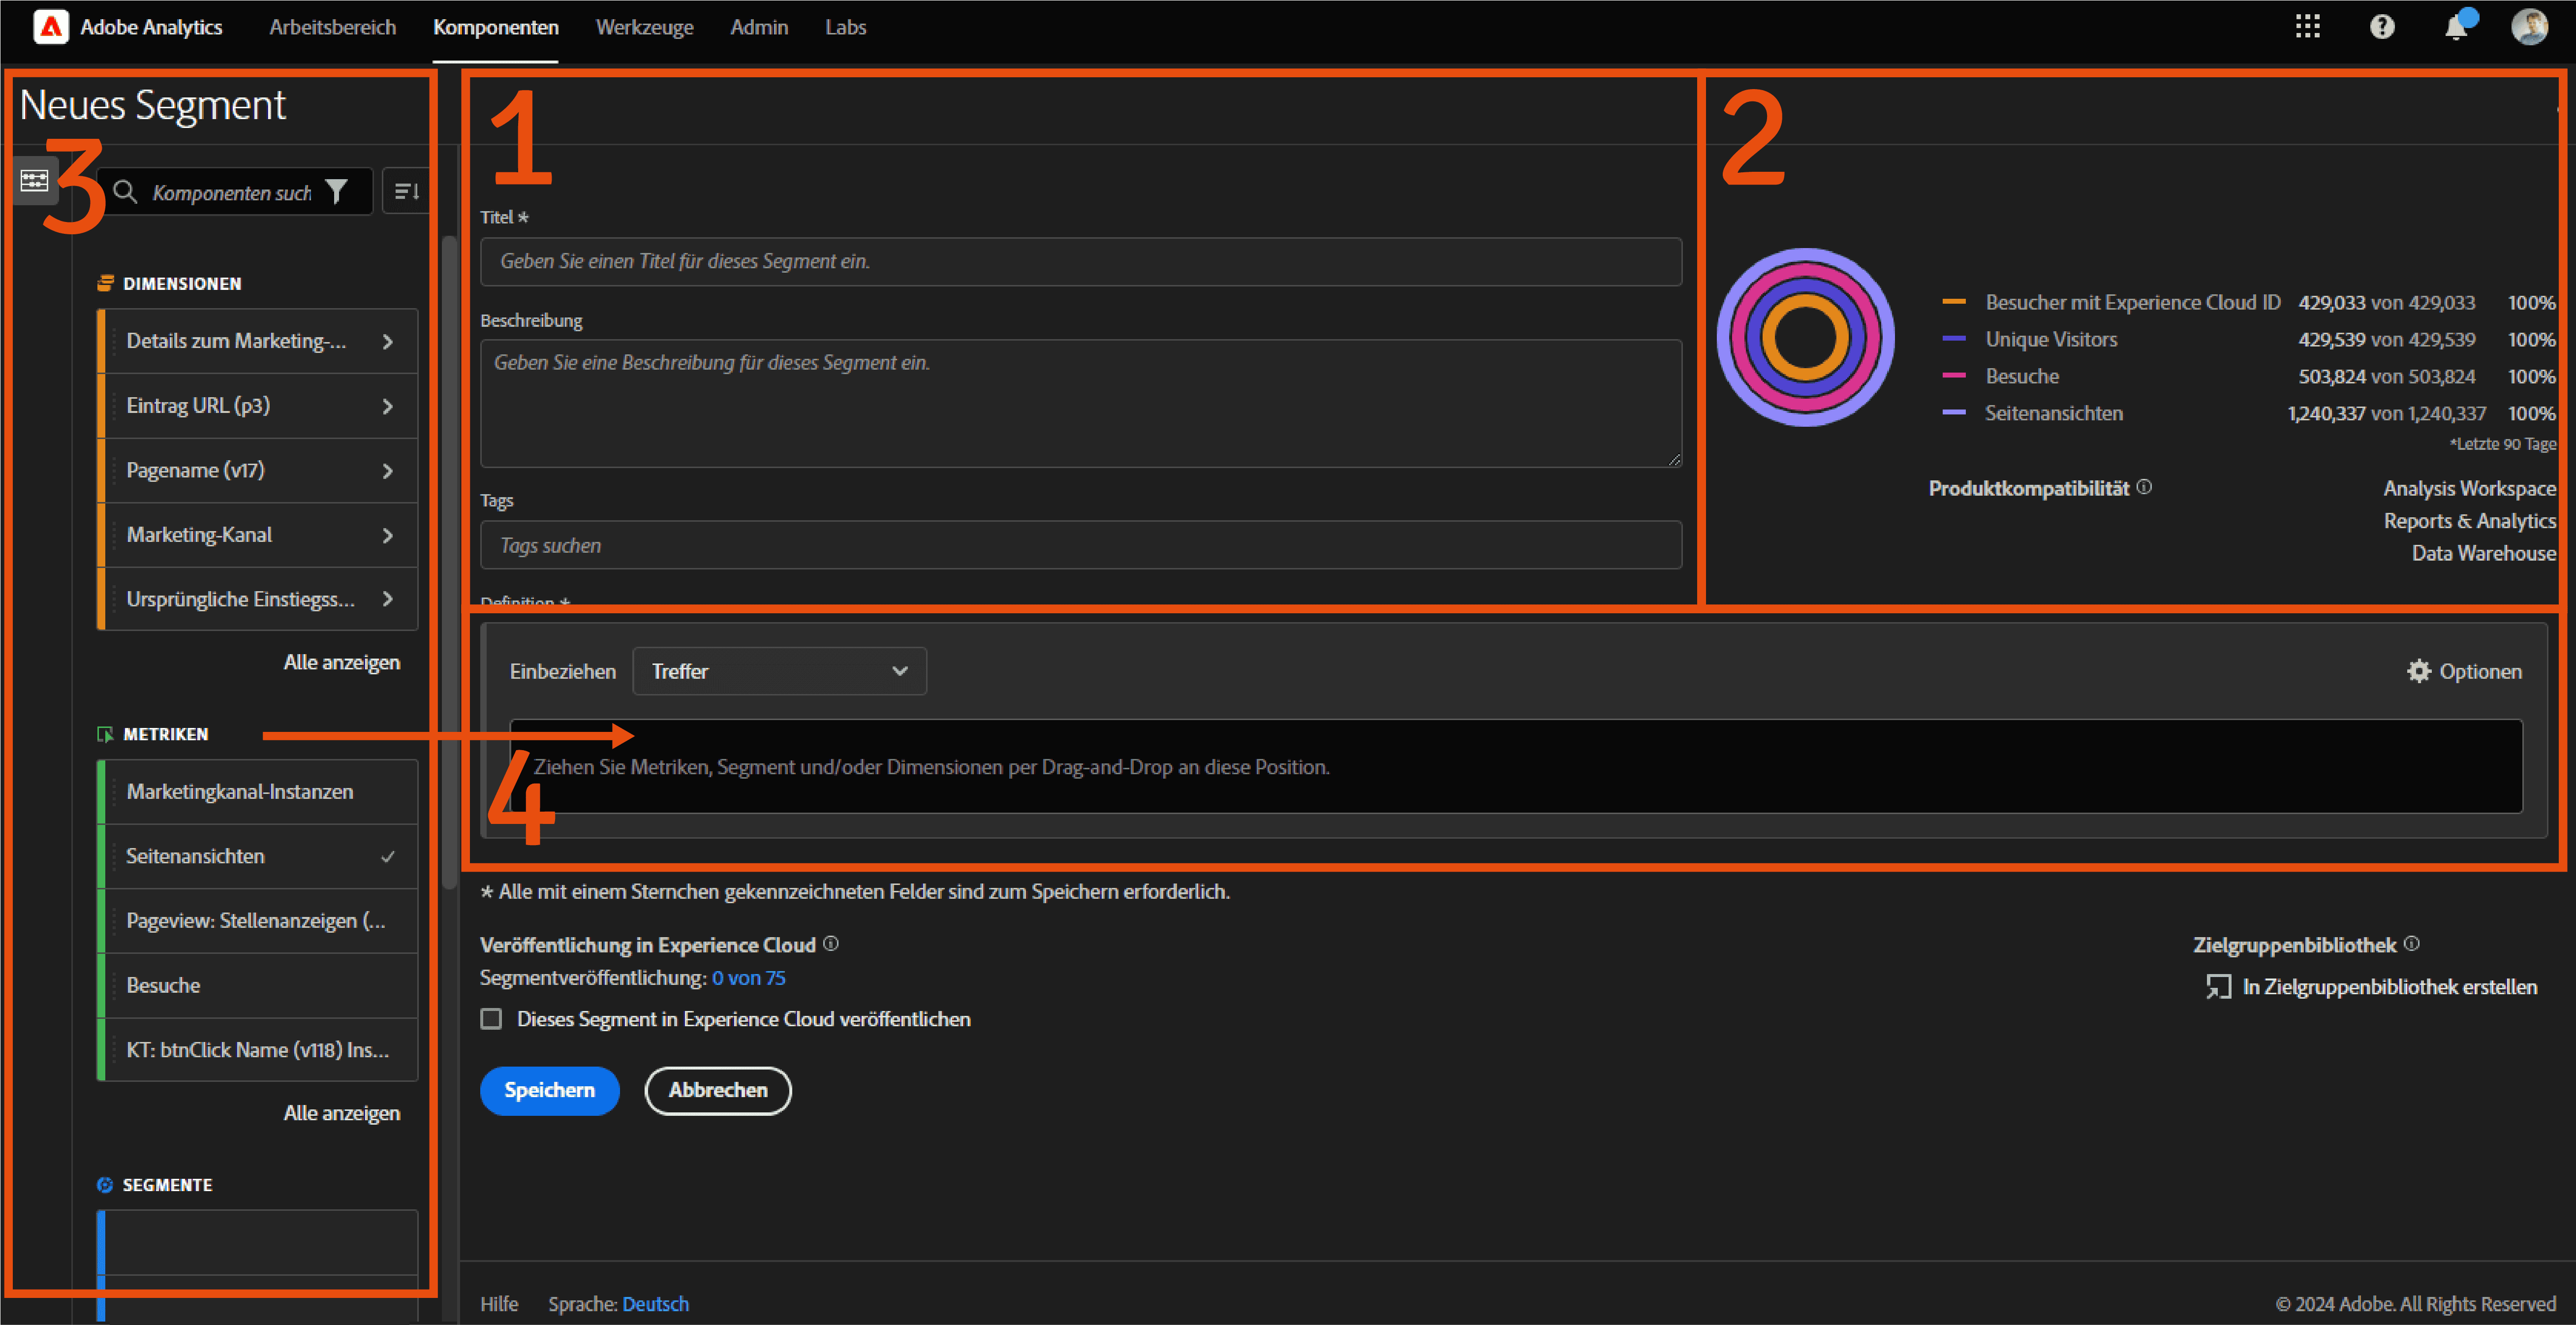Click the magnifier icon in component search
Image resolution: width=2576 pixels, height=1325 pixels.
coord(125,191)
